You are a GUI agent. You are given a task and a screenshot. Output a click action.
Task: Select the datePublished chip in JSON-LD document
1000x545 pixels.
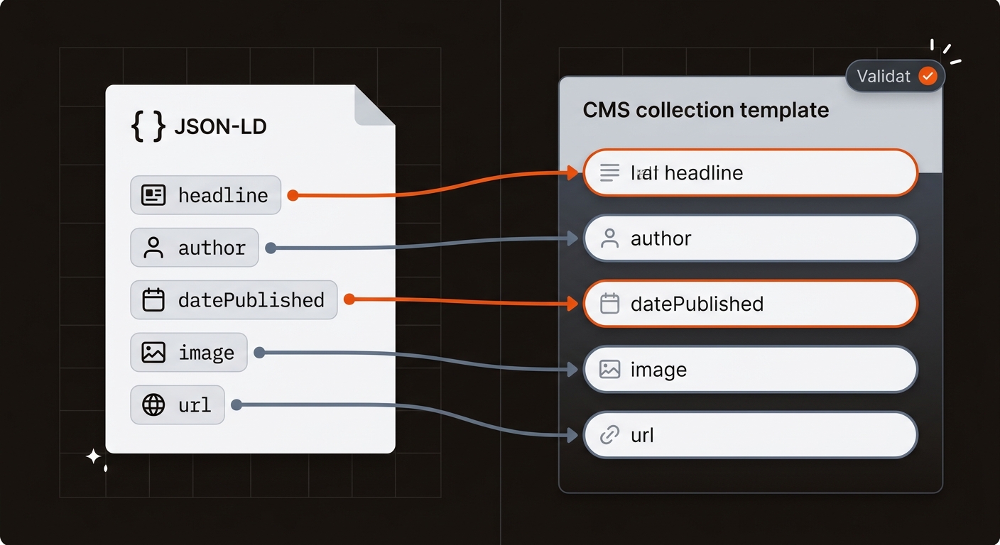coord(234,300)
